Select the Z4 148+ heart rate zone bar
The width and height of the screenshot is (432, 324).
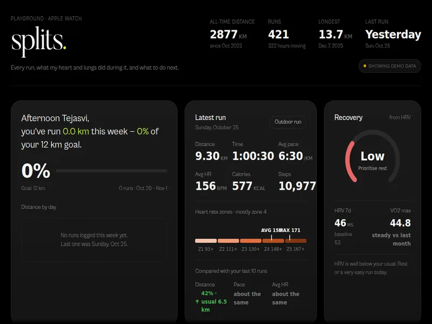coord(273,241)
